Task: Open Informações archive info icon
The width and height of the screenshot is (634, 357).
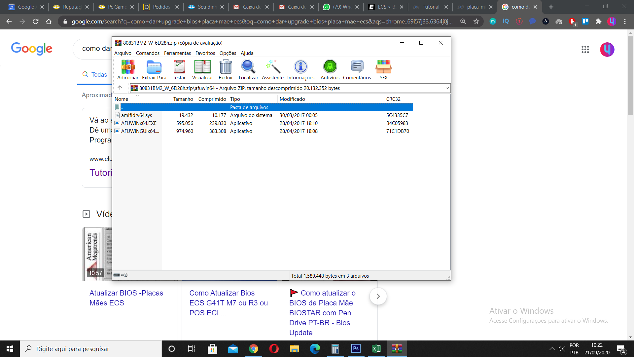Action: click(300, 70)
